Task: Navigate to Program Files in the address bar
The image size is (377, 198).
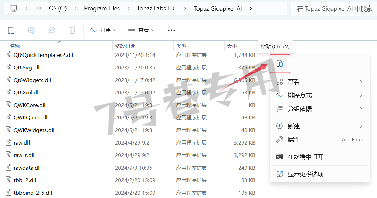Action: pos(102,8)
